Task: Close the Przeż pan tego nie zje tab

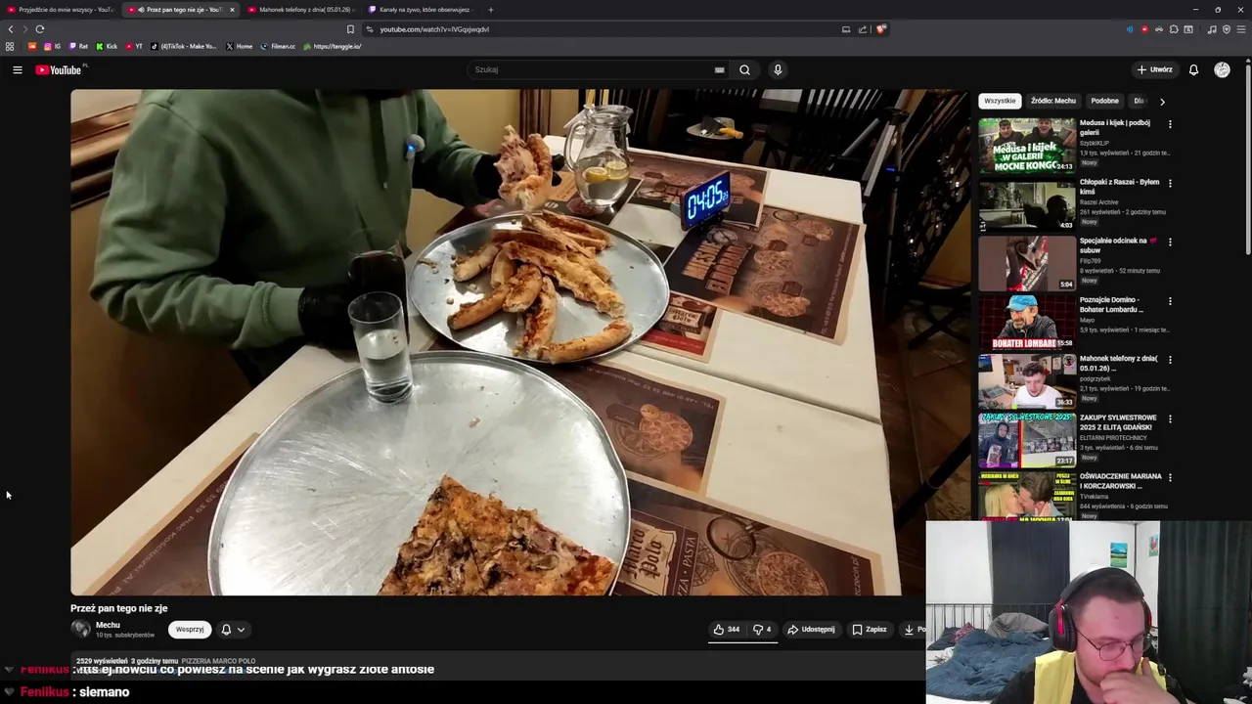Action: tap(232, 10)
